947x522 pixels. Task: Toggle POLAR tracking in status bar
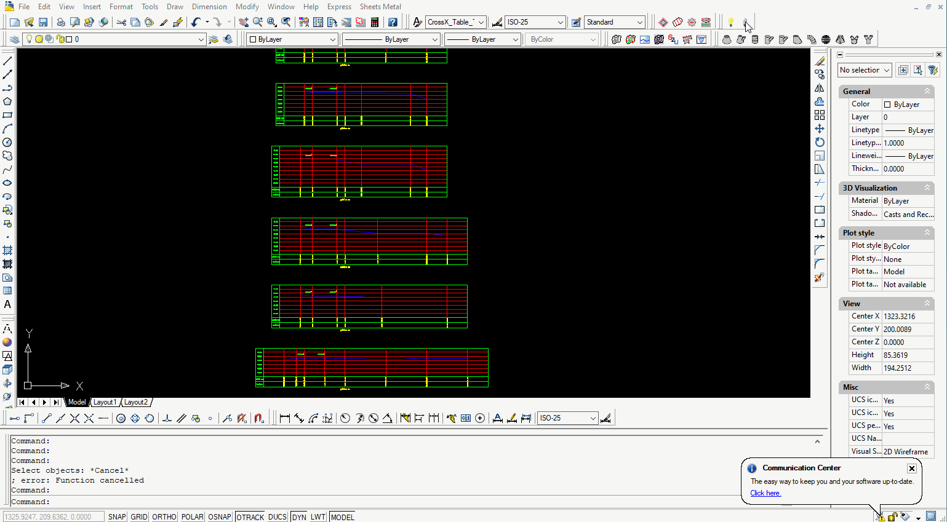tap(192, 517)
